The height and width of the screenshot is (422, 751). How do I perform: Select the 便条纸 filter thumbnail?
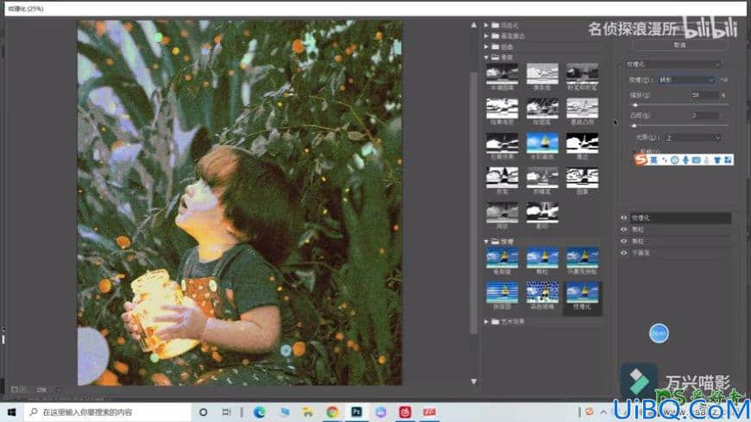(542, 73)
